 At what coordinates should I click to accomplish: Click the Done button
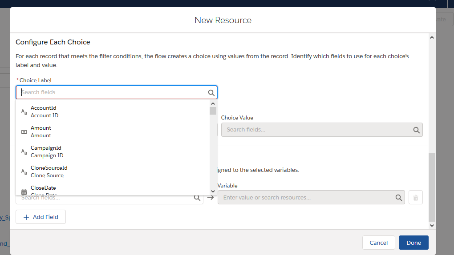pos(413,243)
